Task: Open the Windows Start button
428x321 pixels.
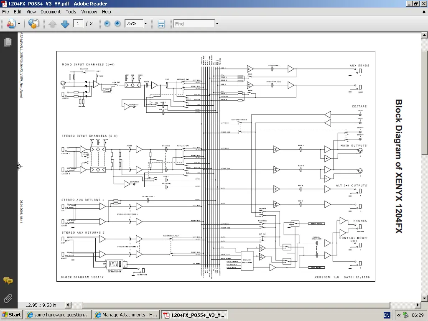Action: coord(11,315)
